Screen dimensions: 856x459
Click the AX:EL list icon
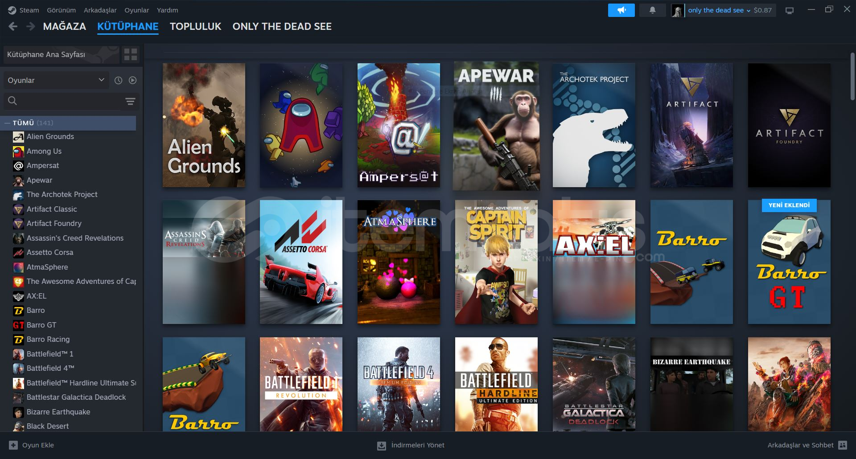[x=18, y=296]
